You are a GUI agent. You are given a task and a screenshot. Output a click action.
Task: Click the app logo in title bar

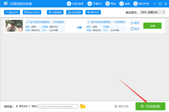tap(6, 4)
